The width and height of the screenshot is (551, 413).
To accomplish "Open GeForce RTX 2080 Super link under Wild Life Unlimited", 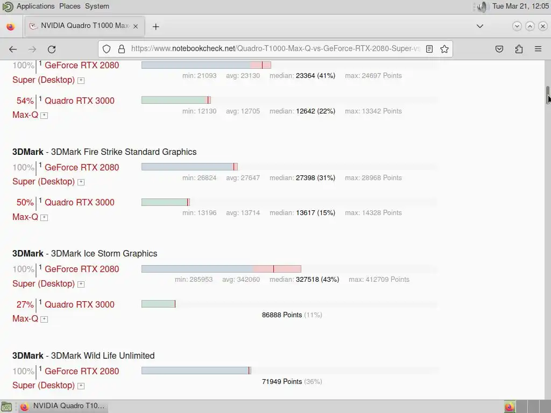I will click(82, 371).
